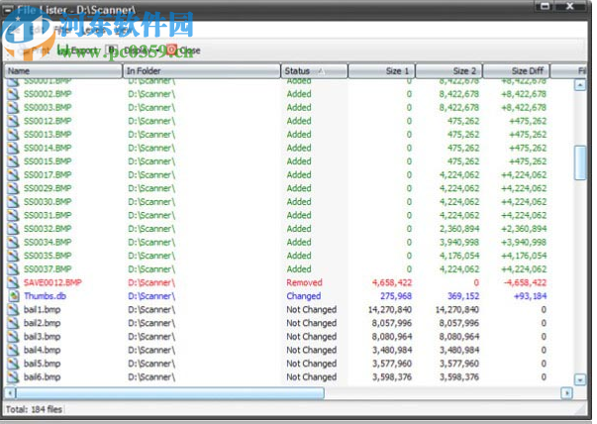The width and height of the screenshot is (597, 424).
Task: Select the file name SS0017.BMP
Action: (48, 174)
